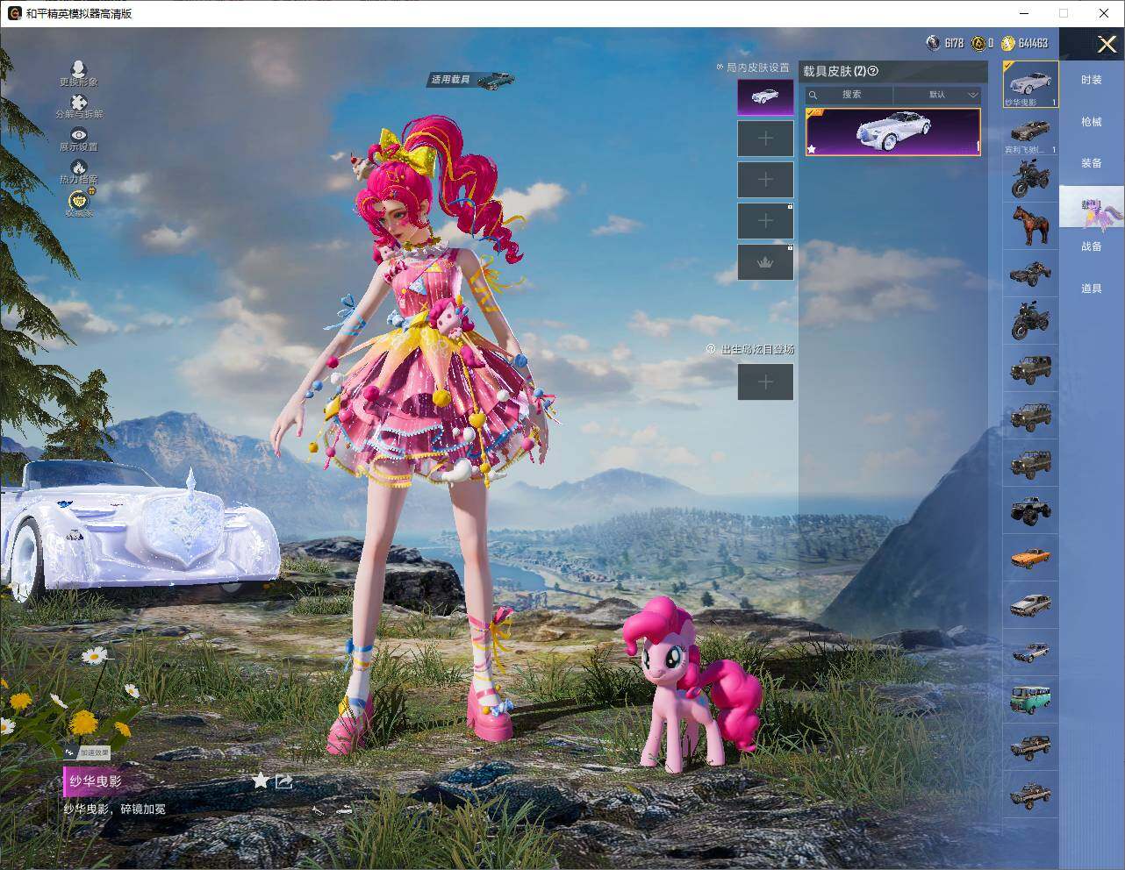Image resolution: width=1125 pixels, height=870 pixels.
Task: Click the silver currency coin icon
Action: (933, 42)
